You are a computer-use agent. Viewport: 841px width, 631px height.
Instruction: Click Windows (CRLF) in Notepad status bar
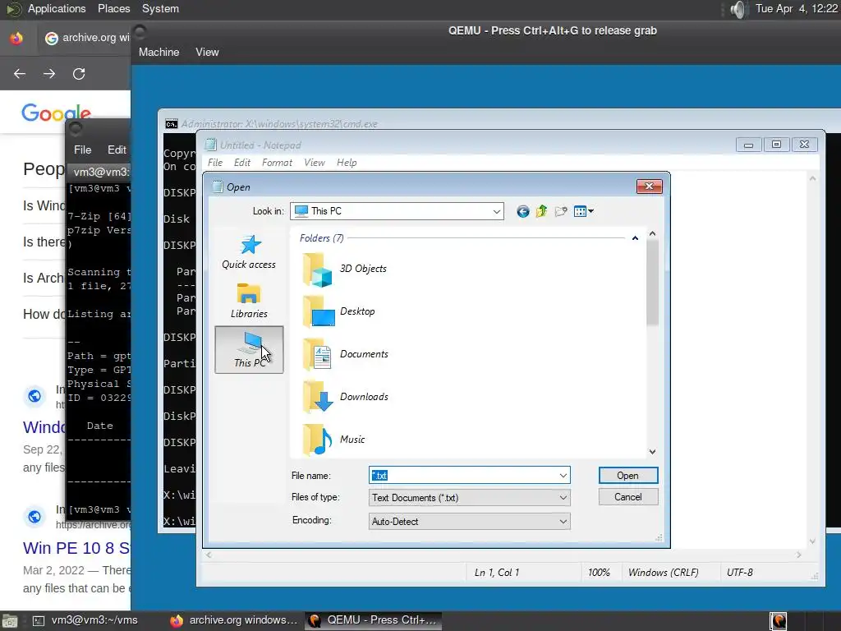pos(664,573)
